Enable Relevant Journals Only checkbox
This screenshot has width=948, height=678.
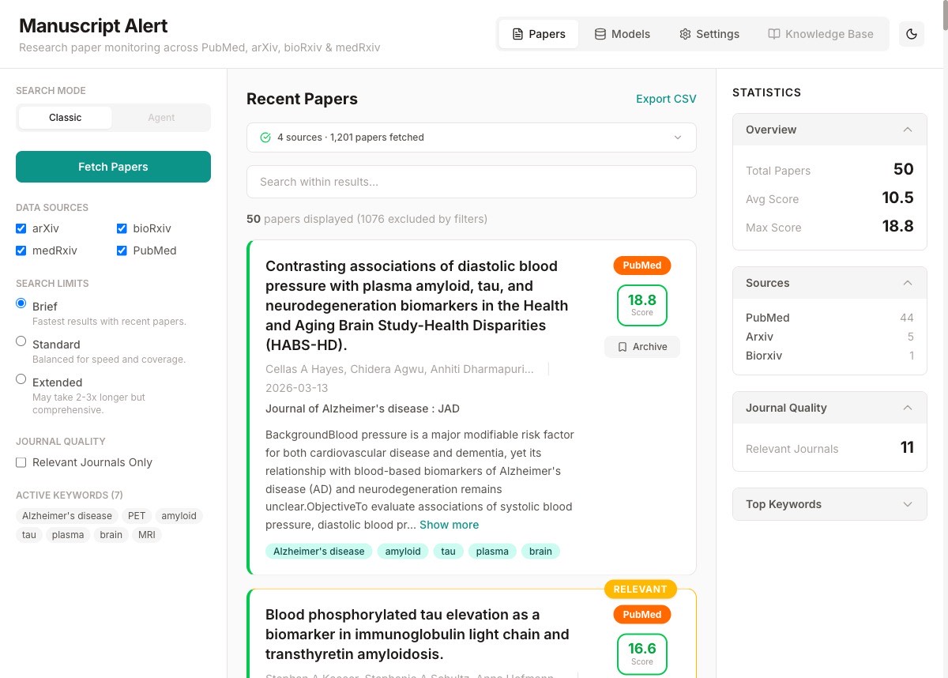coord(21,462)
